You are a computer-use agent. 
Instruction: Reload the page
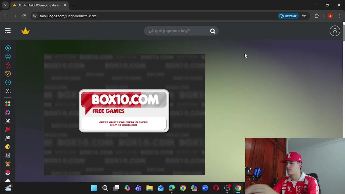[24, 16]
